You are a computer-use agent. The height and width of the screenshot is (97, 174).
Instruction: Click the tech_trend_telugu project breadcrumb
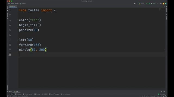pyautogui.click(x=13, y=4)
